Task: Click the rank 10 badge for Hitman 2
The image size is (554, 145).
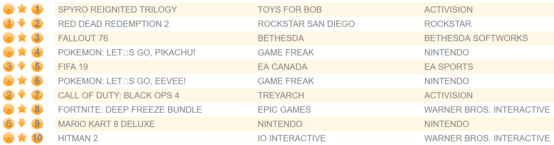Action: (37, 138)
